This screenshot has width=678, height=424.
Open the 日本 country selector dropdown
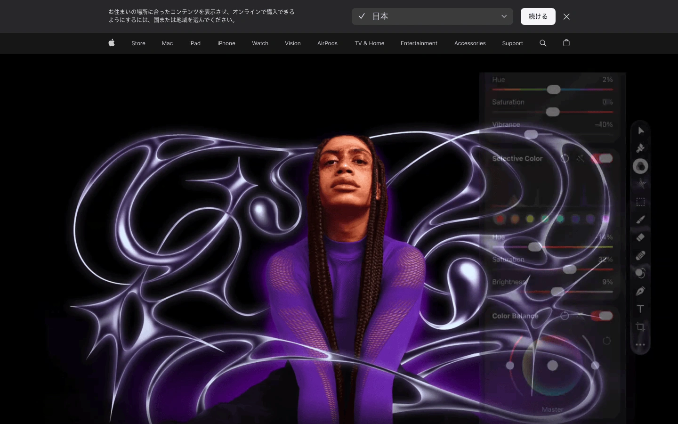432,16
